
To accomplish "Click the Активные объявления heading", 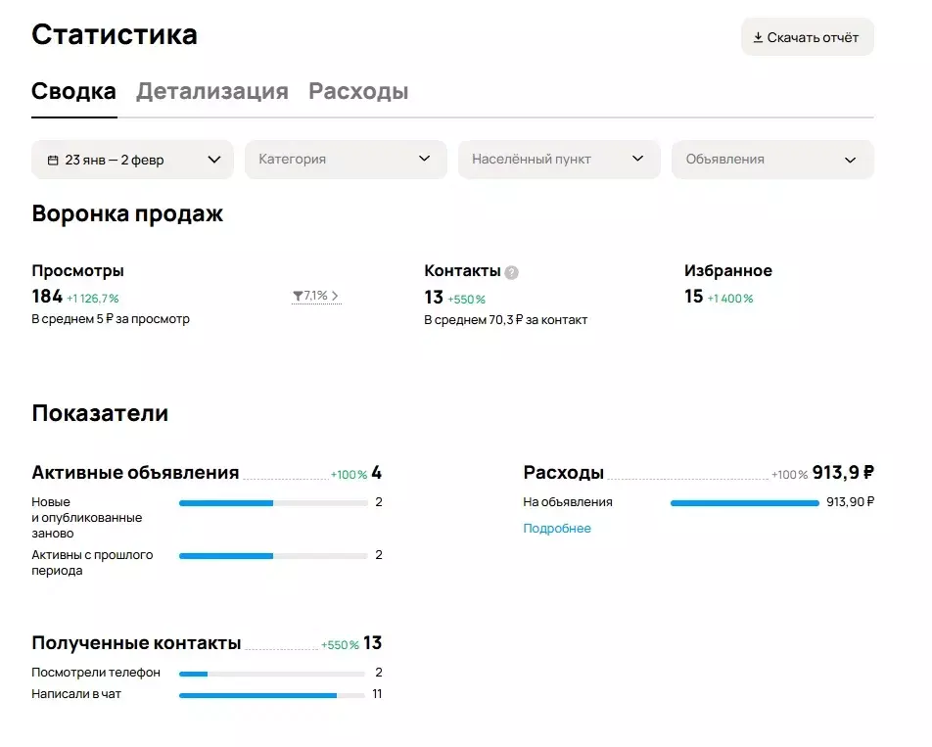I will (135, 473).
